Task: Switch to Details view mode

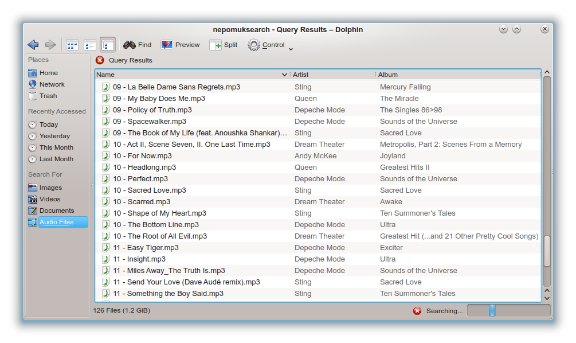Action: pyautogui.click(x=108, y=45)
